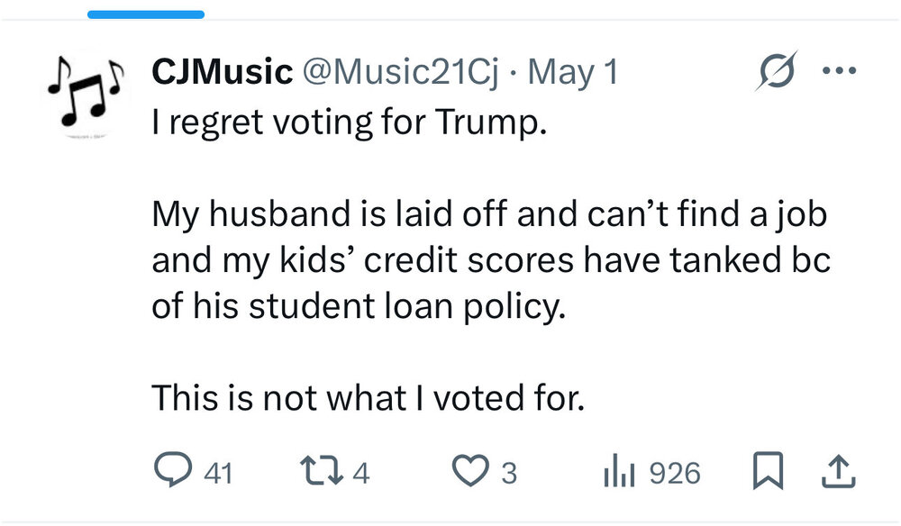This screenshot has width=901, height=526.
Task: Click the paragraph about husband laid off
Action: tap(489, 260)
